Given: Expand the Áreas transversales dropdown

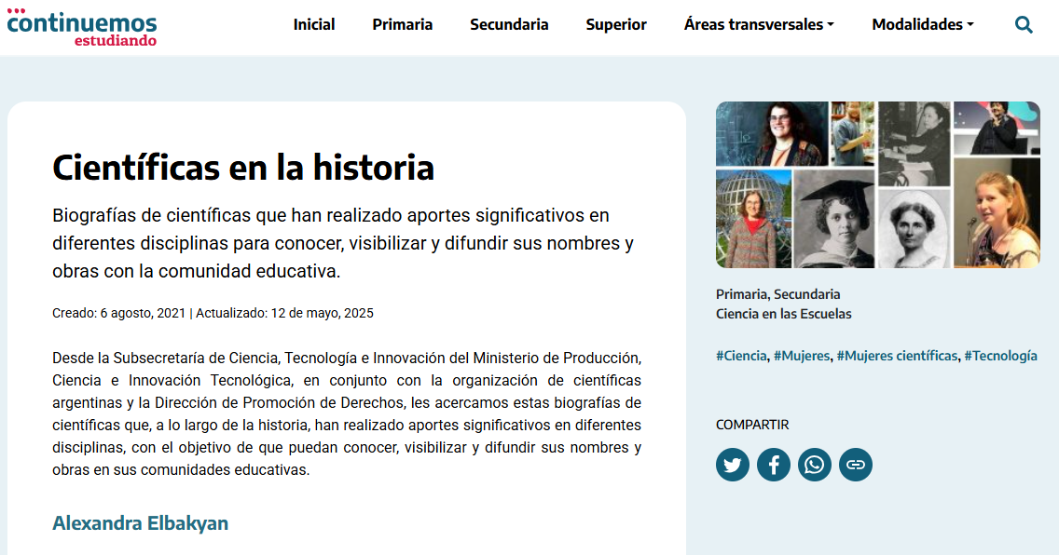Looking at the screenshot, I should point(759,24).
